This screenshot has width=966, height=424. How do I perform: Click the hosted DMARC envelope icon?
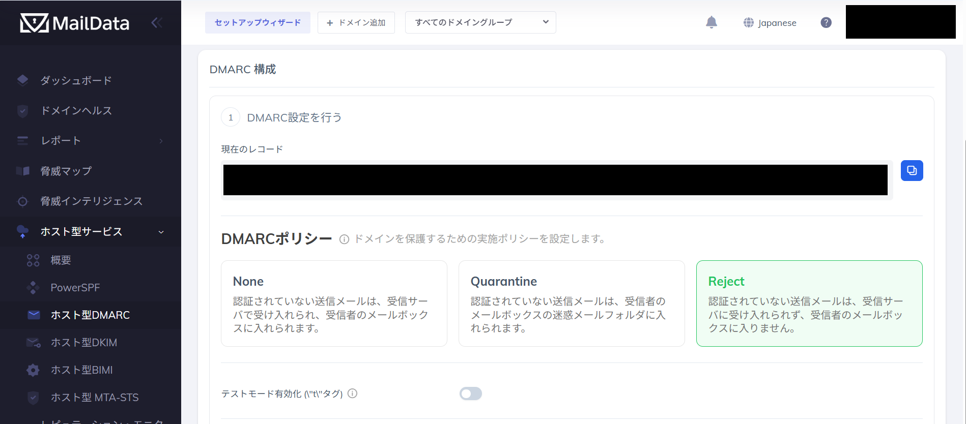coord(34,315)
